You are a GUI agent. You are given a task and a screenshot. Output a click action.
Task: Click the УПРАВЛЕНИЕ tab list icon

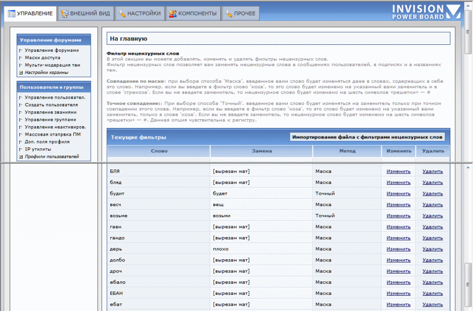coord(11,14)
